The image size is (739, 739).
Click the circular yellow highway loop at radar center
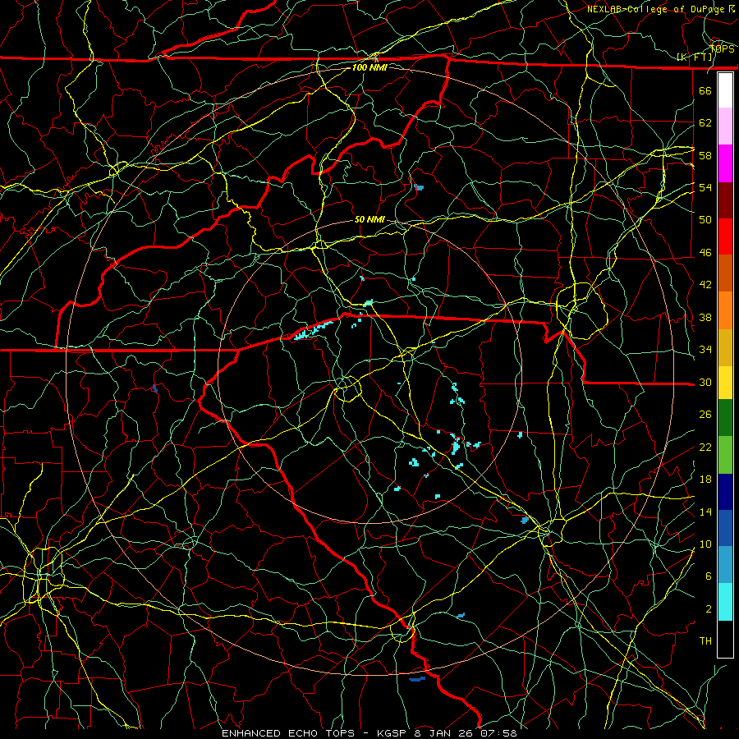[x=348, y=389]
